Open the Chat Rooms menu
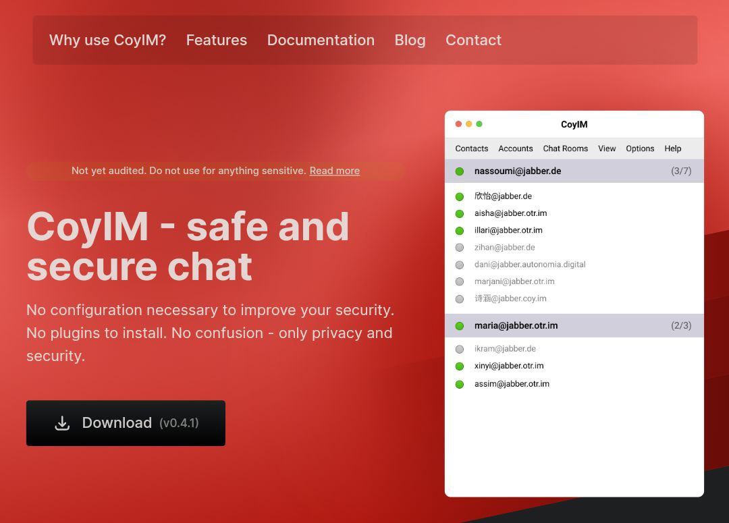The image size is (729, 523). 565,148
